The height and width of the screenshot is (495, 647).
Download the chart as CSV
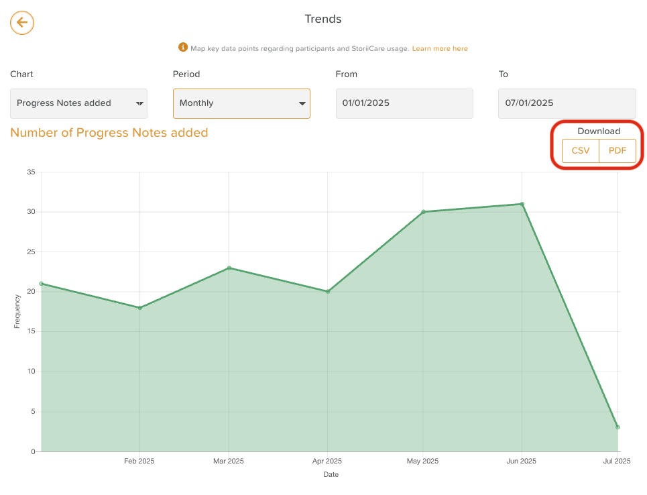[x=581, y=151]
